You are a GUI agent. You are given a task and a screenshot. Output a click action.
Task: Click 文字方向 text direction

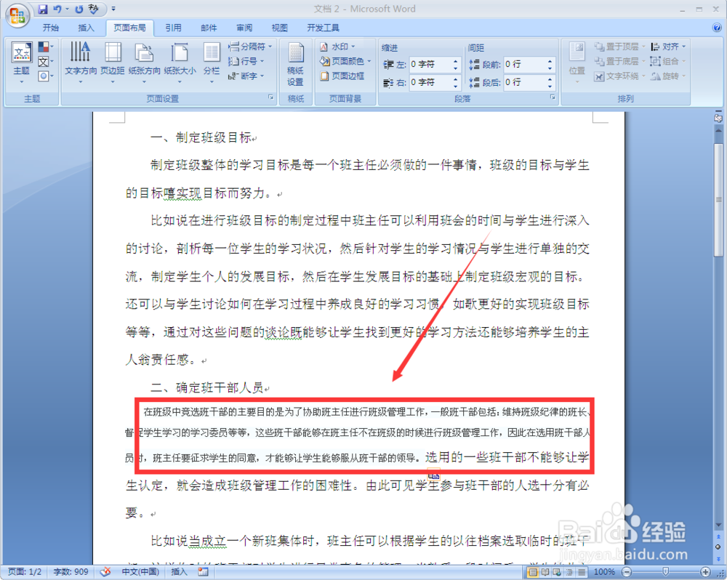[81, 63]
